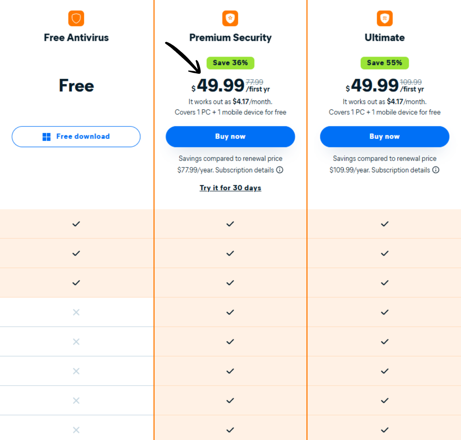461x440 pixels.
Task: Open the Ultimate subscription details info icon
Action: 436,170
